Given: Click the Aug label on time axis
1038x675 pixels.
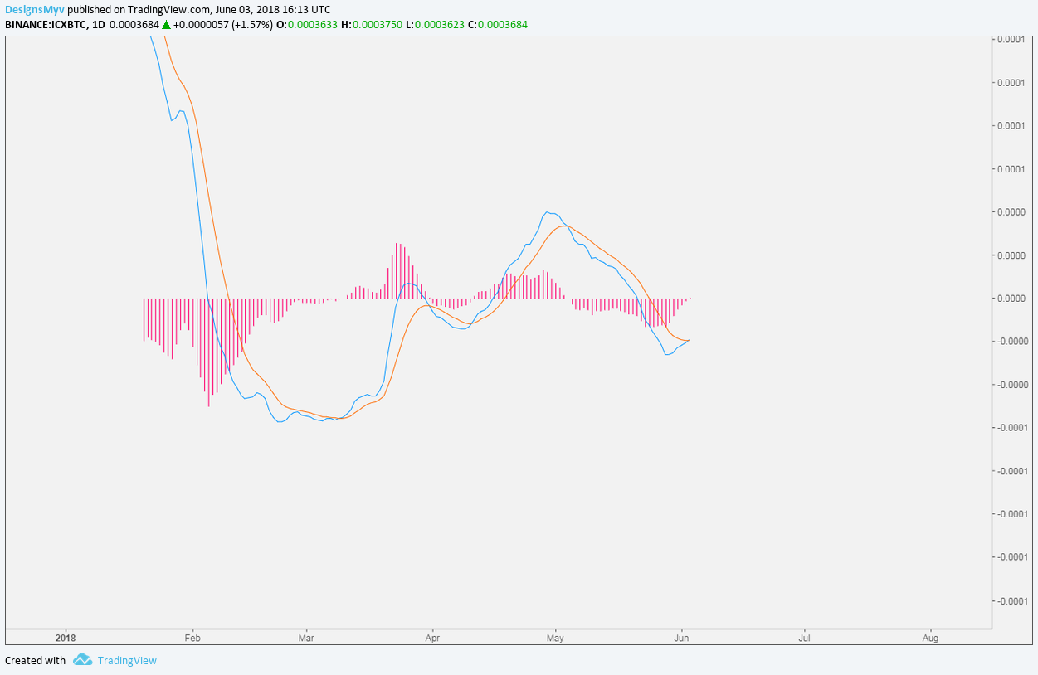Looking at the screenshot, I should (x=930, y=638).
